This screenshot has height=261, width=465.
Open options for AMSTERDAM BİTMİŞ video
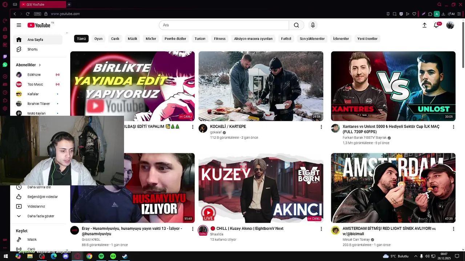point(453,229)
